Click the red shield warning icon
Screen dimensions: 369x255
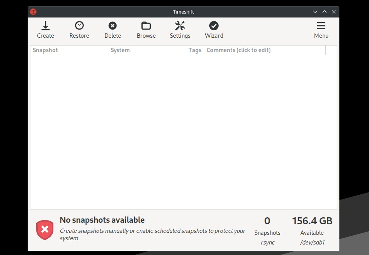[x=45, y=230]
